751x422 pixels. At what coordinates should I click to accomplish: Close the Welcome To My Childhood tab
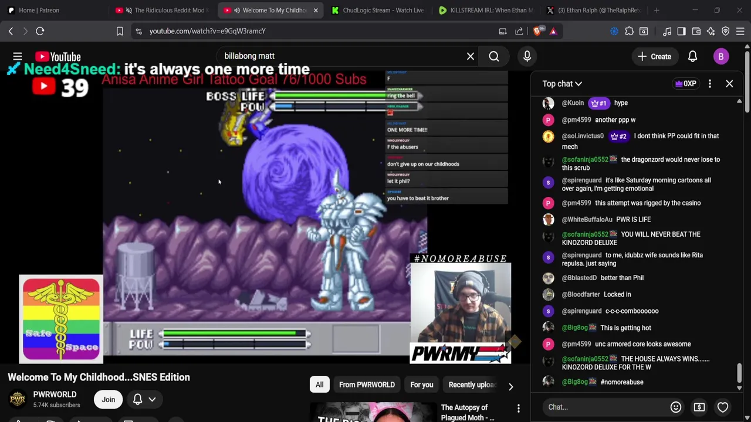pyautogui.click(x=316, y=10)
